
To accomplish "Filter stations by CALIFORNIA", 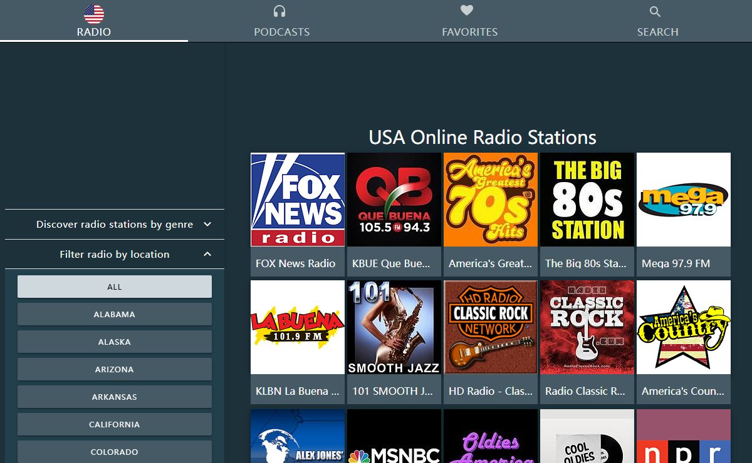I will pos(115,424).
